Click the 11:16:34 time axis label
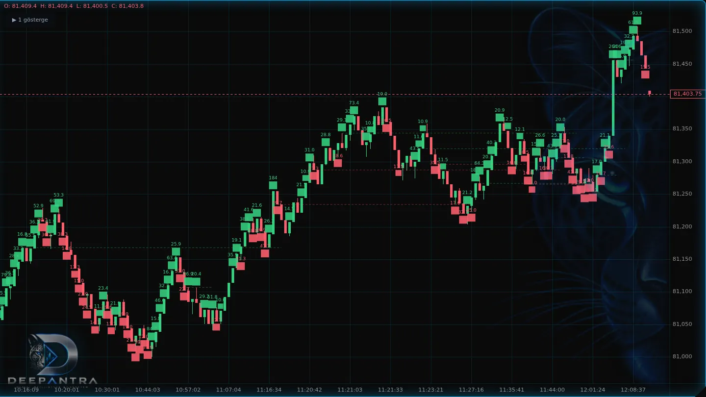This screenshot has height=397, width=706. click(269, 390)
